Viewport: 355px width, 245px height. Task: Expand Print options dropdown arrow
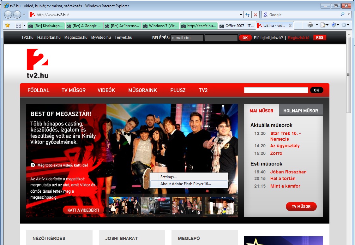pos(317,25)
